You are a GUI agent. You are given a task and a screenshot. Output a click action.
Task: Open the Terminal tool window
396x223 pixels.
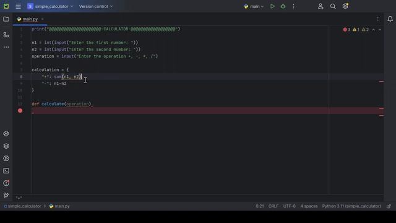point(6,171)
